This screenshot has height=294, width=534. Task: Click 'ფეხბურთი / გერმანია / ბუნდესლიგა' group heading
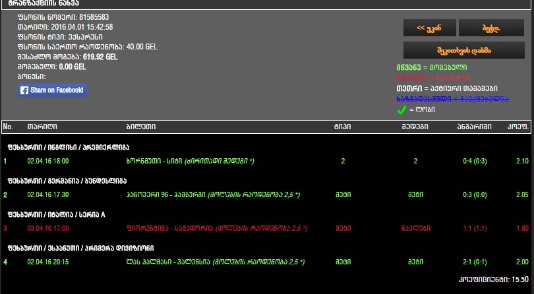67,181
